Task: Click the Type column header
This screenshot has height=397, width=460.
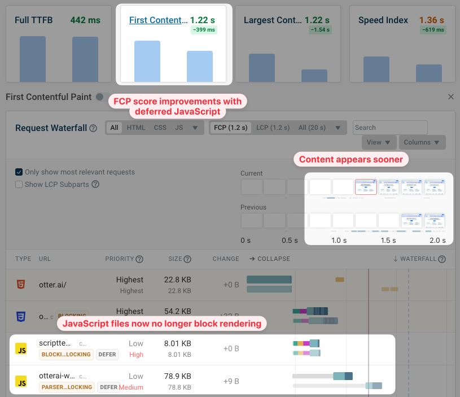Action: pyautogui.click(x=23, y=259)
